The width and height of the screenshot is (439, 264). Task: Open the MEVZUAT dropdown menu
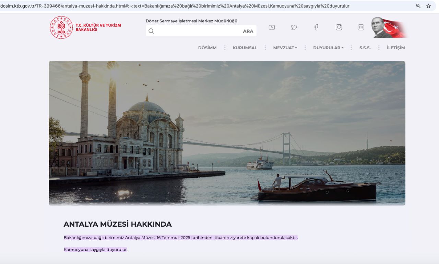pos(285,48)
